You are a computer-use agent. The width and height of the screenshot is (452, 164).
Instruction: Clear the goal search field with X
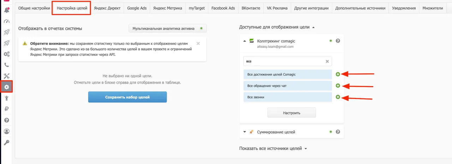(327, 61)
